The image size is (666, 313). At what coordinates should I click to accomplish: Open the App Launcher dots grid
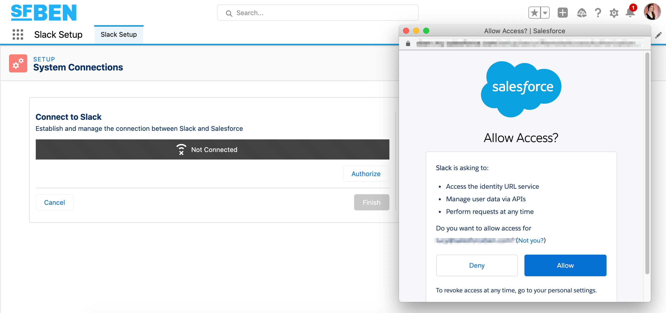(x=18, y=34)
